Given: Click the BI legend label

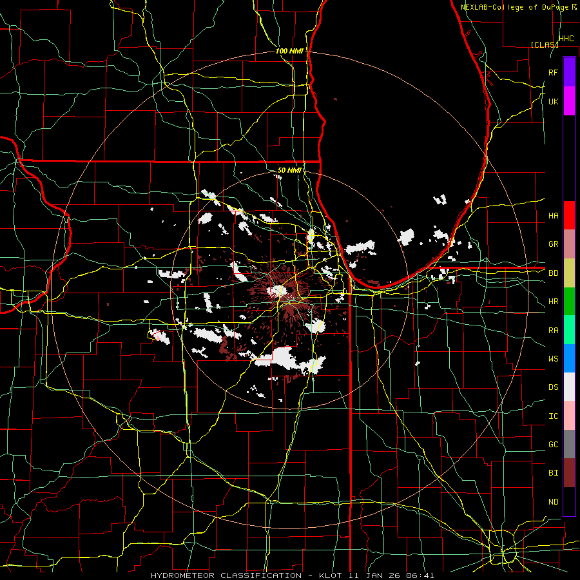Looking at the screenshot, I should [x=553, y=473].
